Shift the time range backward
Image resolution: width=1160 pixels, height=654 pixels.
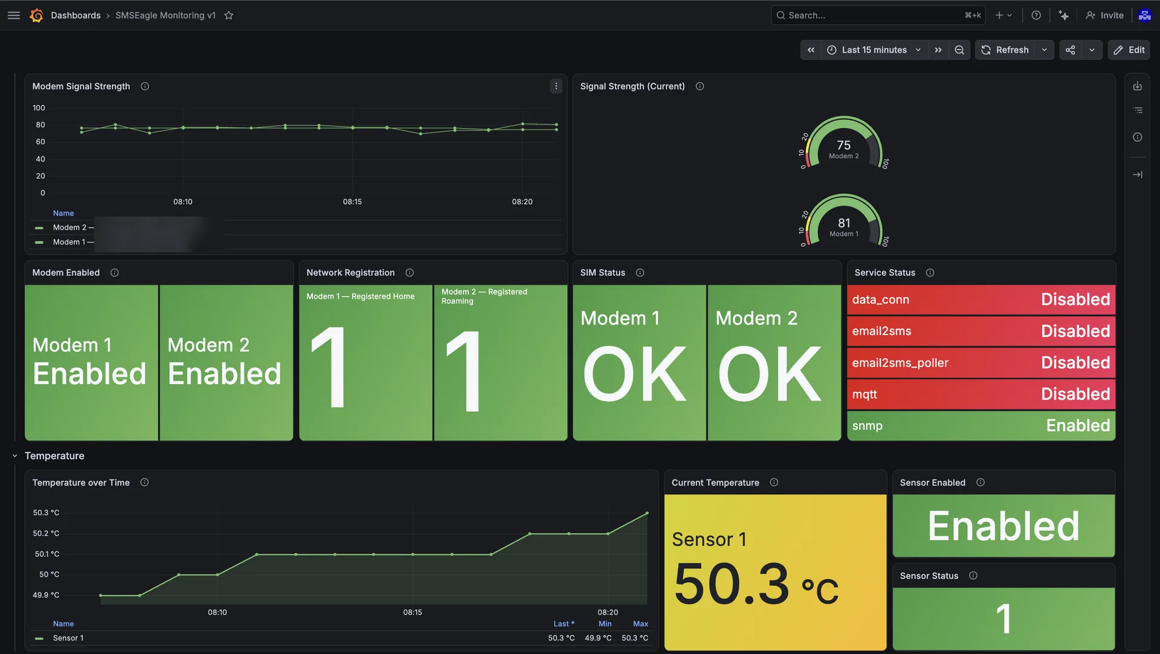811,50
